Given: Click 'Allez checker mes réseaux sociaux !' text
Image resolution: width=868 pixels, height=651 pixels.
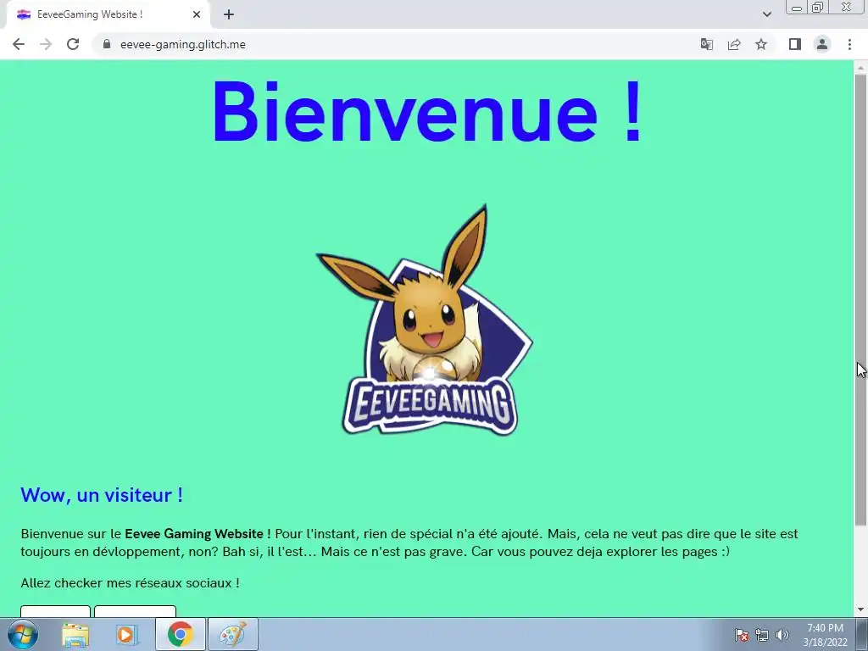Looking at the screenshot, I should point(130,583).
